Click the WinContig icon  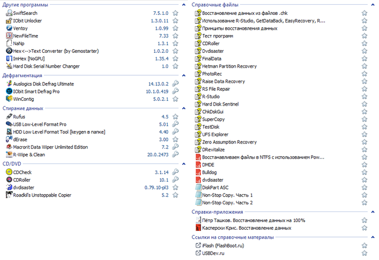coord(9,98)
